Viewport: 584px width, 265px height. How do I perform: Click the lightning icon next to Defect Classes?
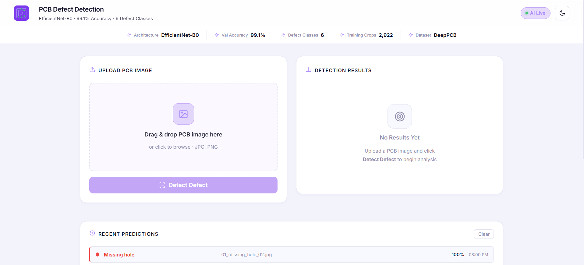(x=283, y=35)
